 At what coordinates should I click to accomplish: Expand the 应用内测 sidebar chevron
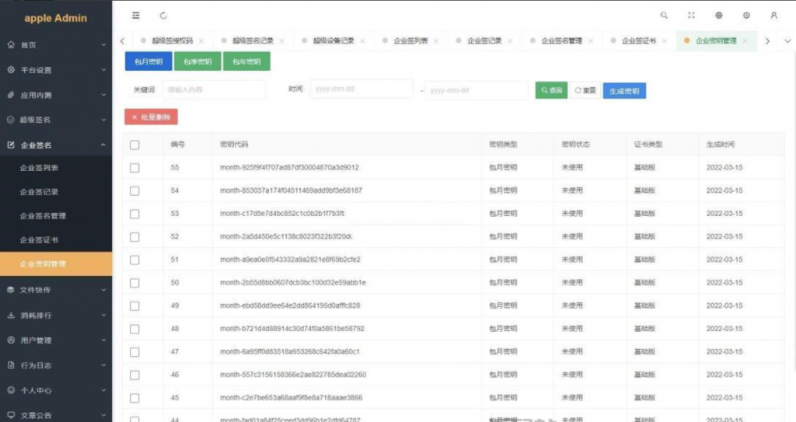[x=103, y=95]
